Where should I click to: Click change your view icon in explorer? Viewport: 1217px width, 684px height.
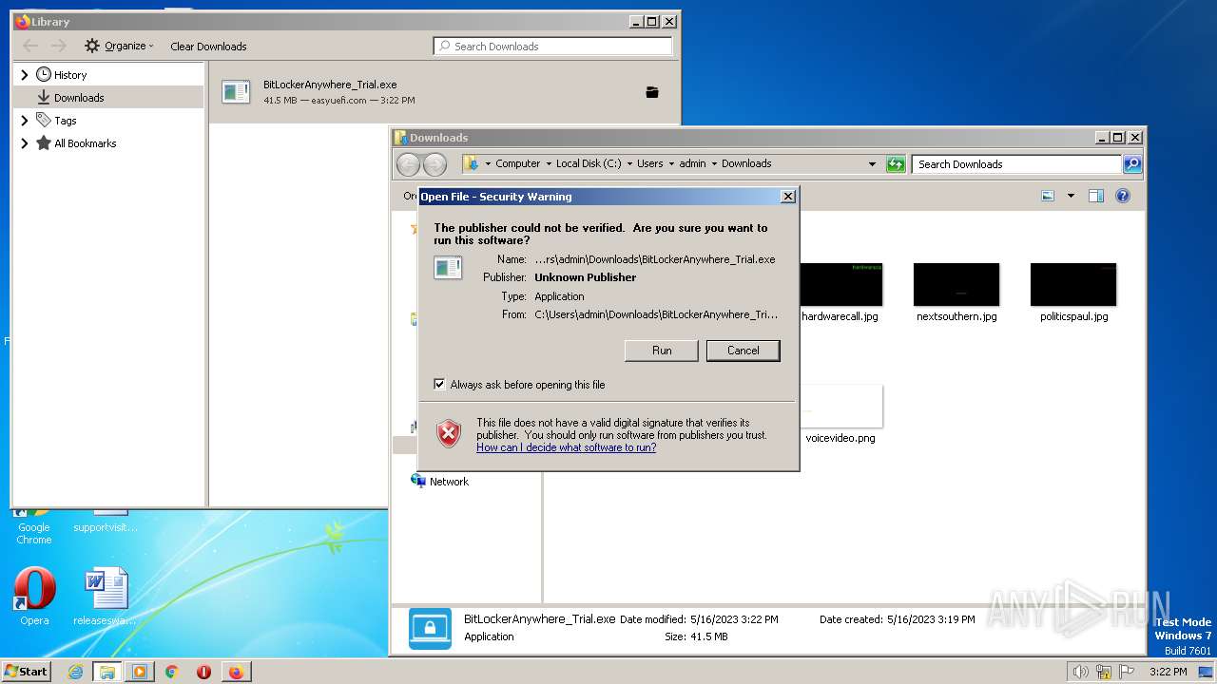[1048, 196]
